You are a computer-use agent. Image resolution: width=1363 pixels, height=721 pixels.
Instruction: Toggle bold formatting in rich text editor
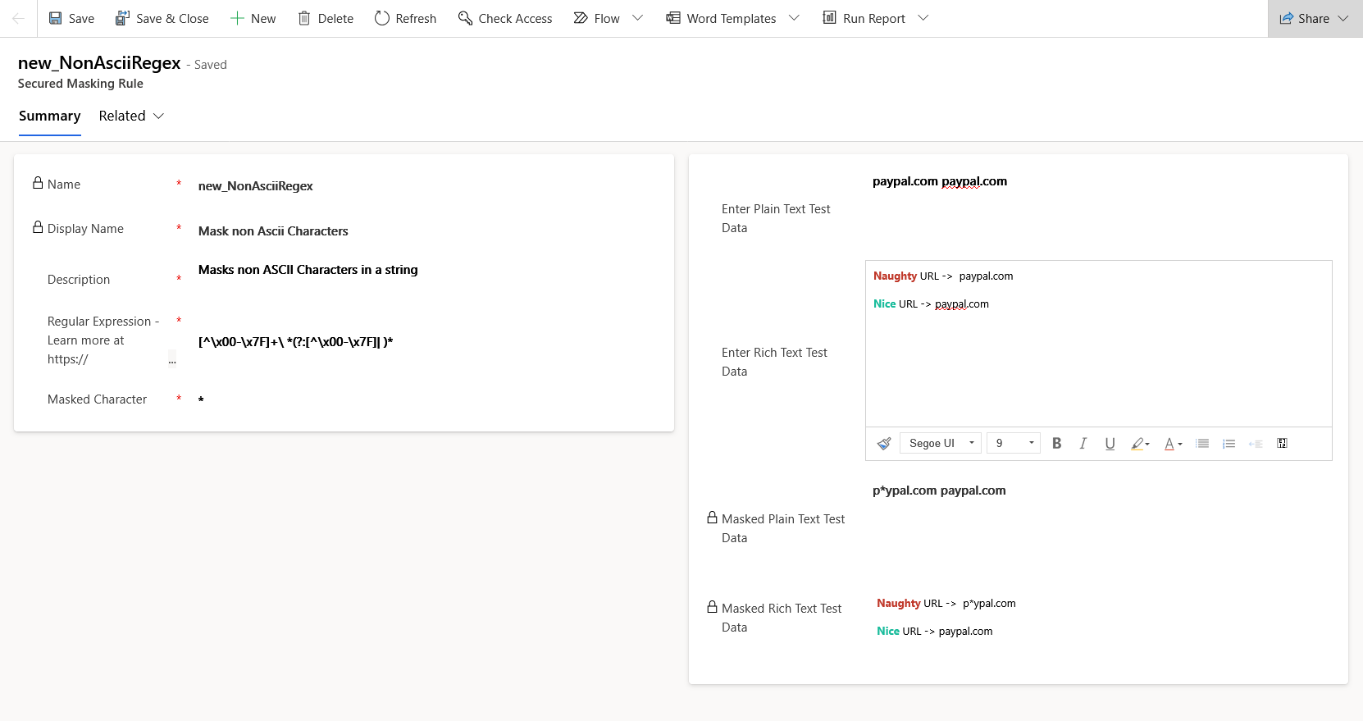1056,444
